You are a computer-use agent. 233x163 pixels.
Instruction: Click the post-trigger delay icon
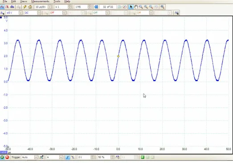click(118, 157)
